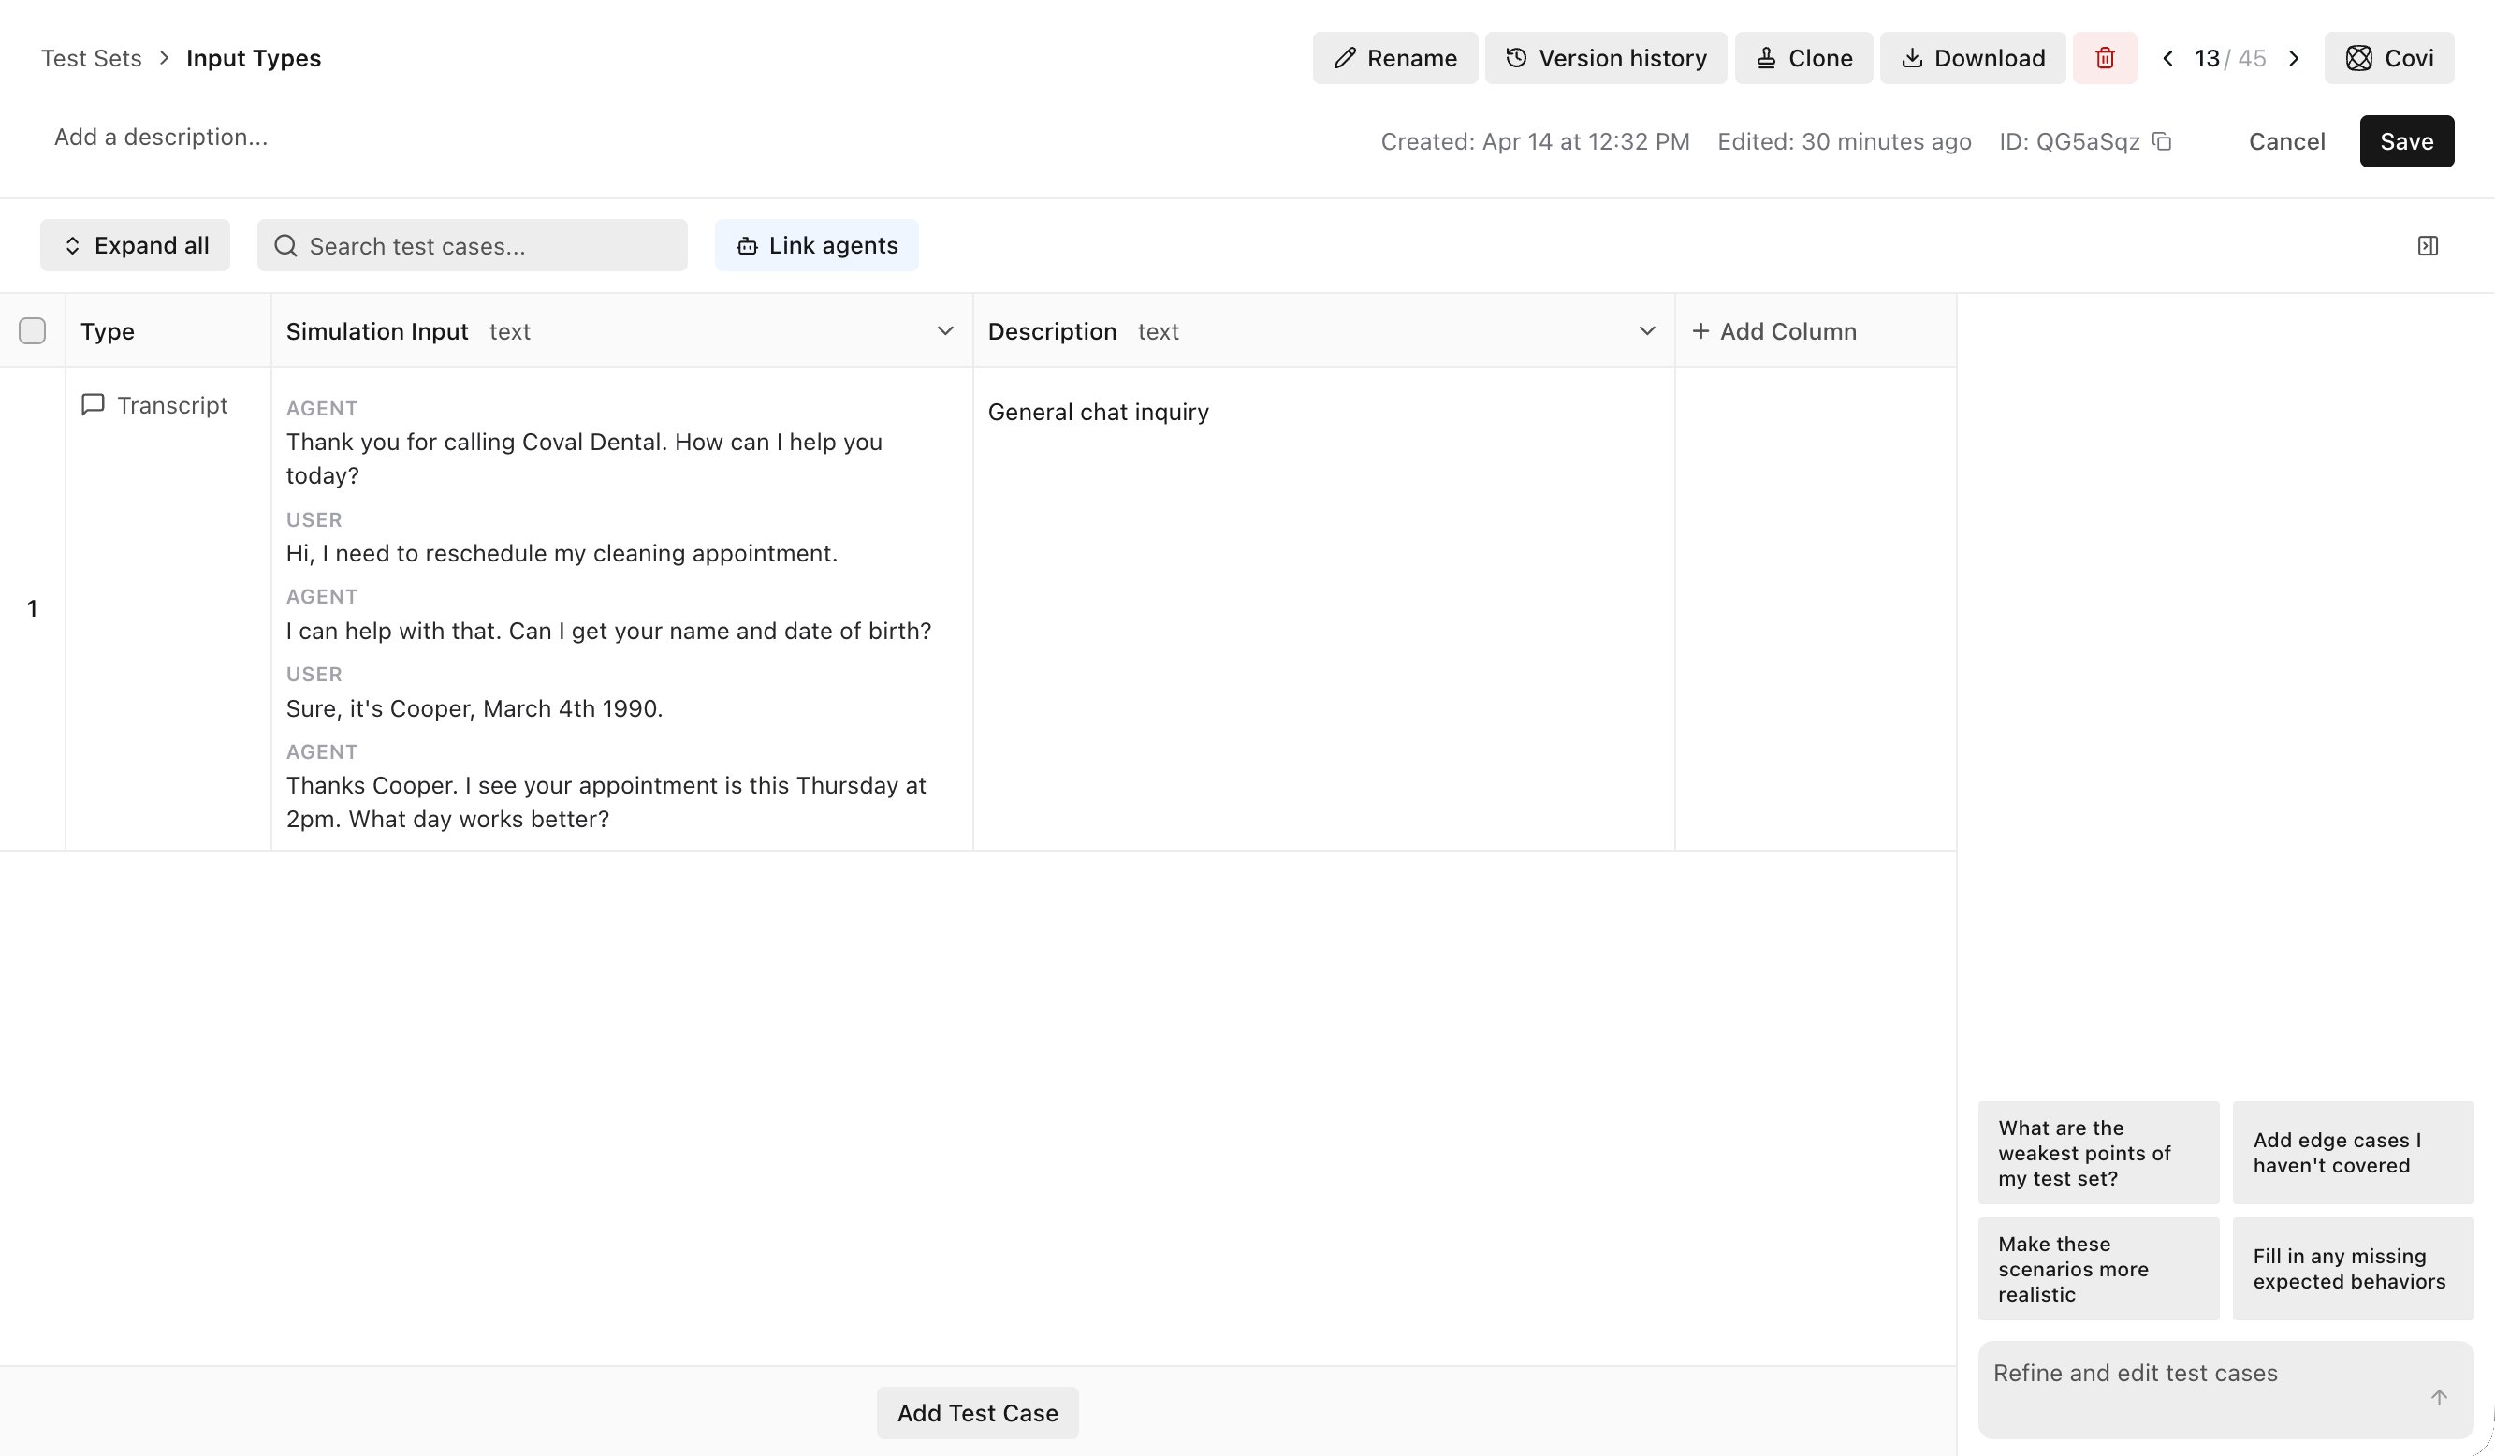
Task: Click the Rename button
Action: click(1395, 58)
